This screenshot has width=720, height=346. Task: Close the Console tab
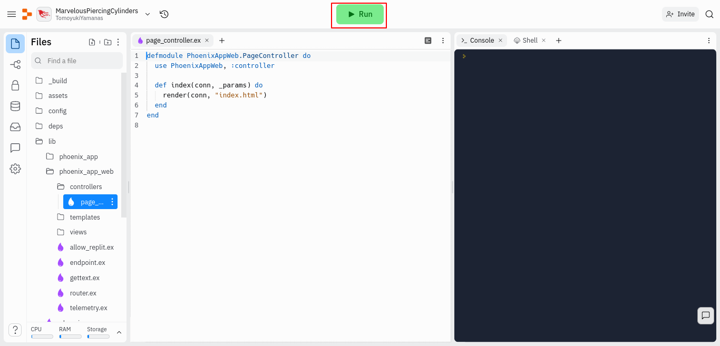coord(501,41)
